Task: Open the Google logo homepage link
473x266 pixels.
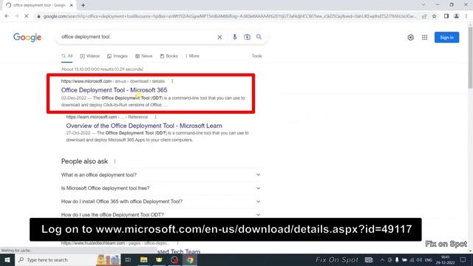Action: (x=27, y=38)
